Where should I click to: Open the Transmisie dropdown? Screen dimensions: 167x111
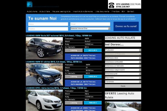click(123, 82)
